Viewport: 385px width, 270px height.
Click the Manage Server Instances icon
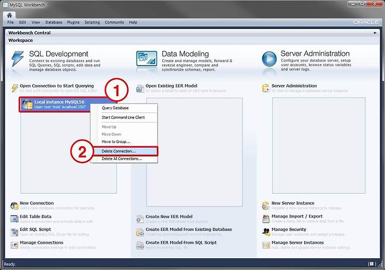266,245
